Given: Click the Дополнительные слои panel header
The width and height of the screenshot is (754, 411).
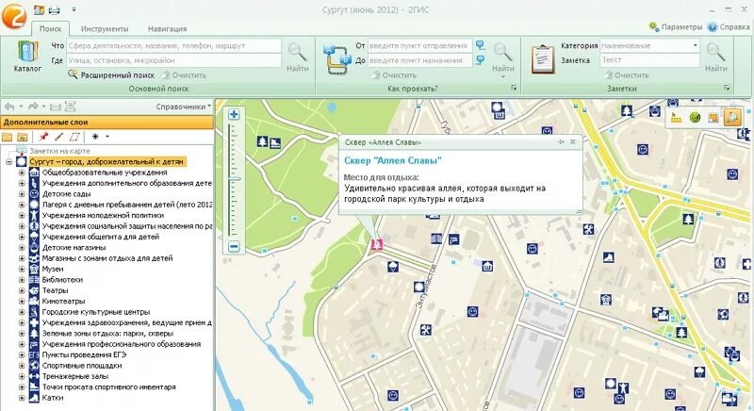Looking at the screenshot, I should click(107, 123).
